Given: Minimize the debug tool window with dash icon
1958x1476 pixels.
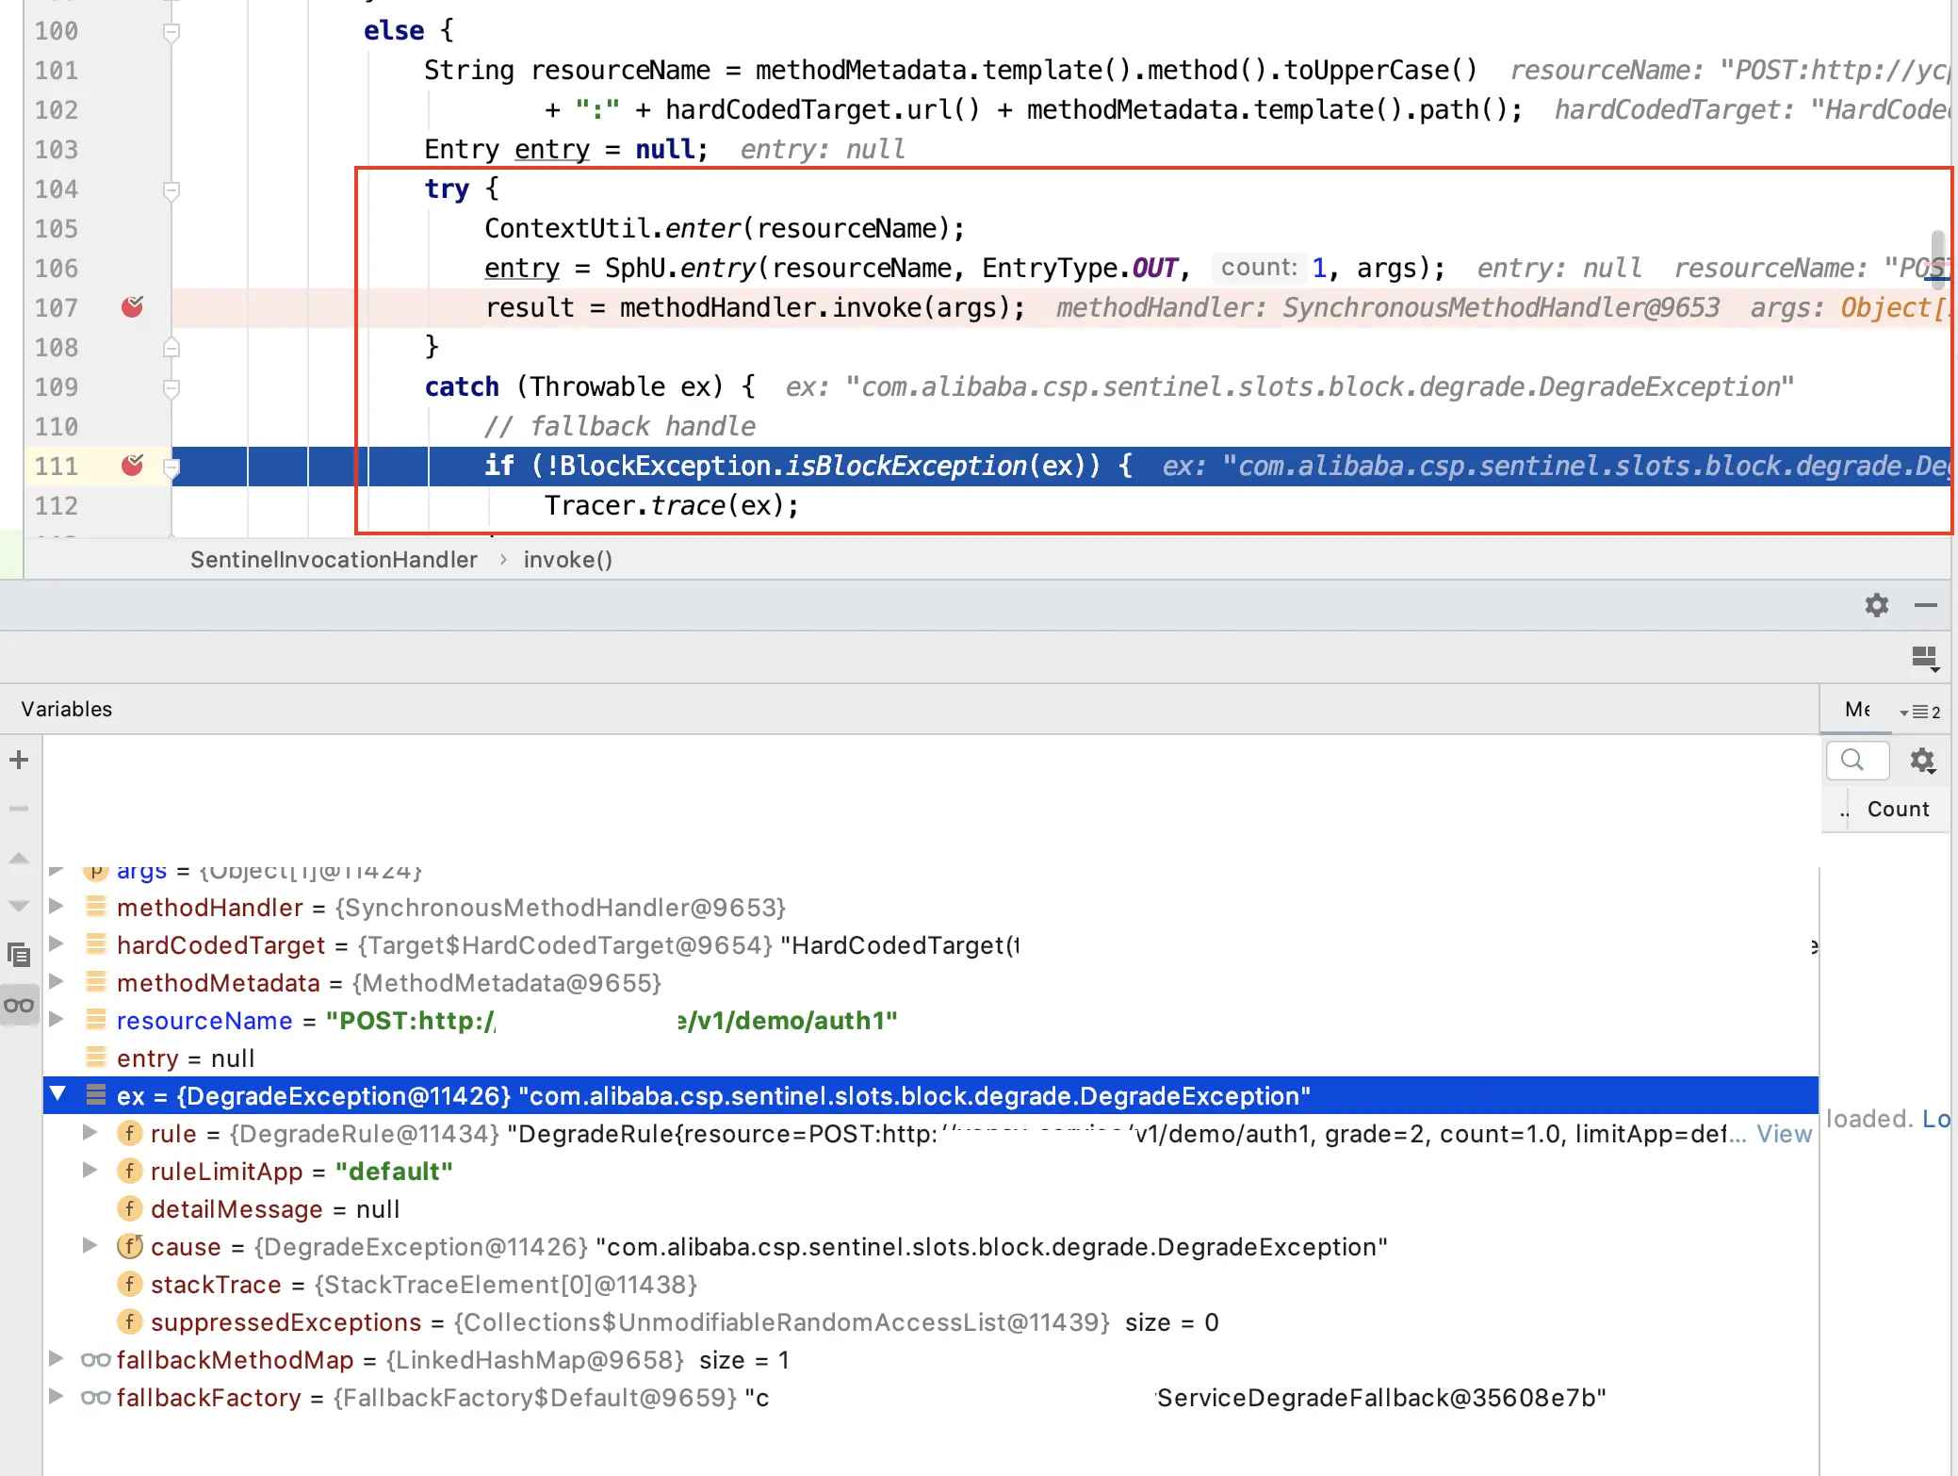Looking at the screenshot, I should (1926, 605).
